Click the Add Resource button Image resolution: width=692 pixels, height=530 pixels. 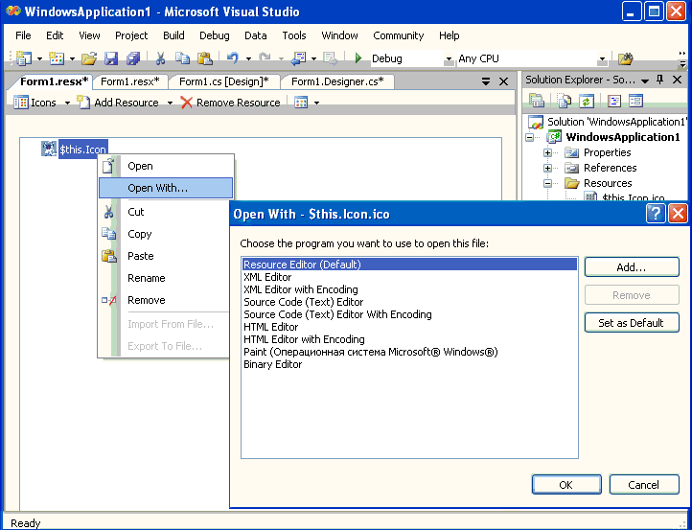coord(118,103)
